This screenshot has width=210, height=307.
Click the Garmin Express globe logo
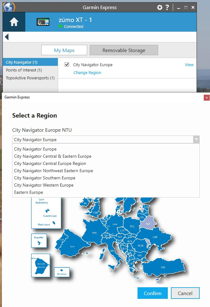(x=9, y=7)
